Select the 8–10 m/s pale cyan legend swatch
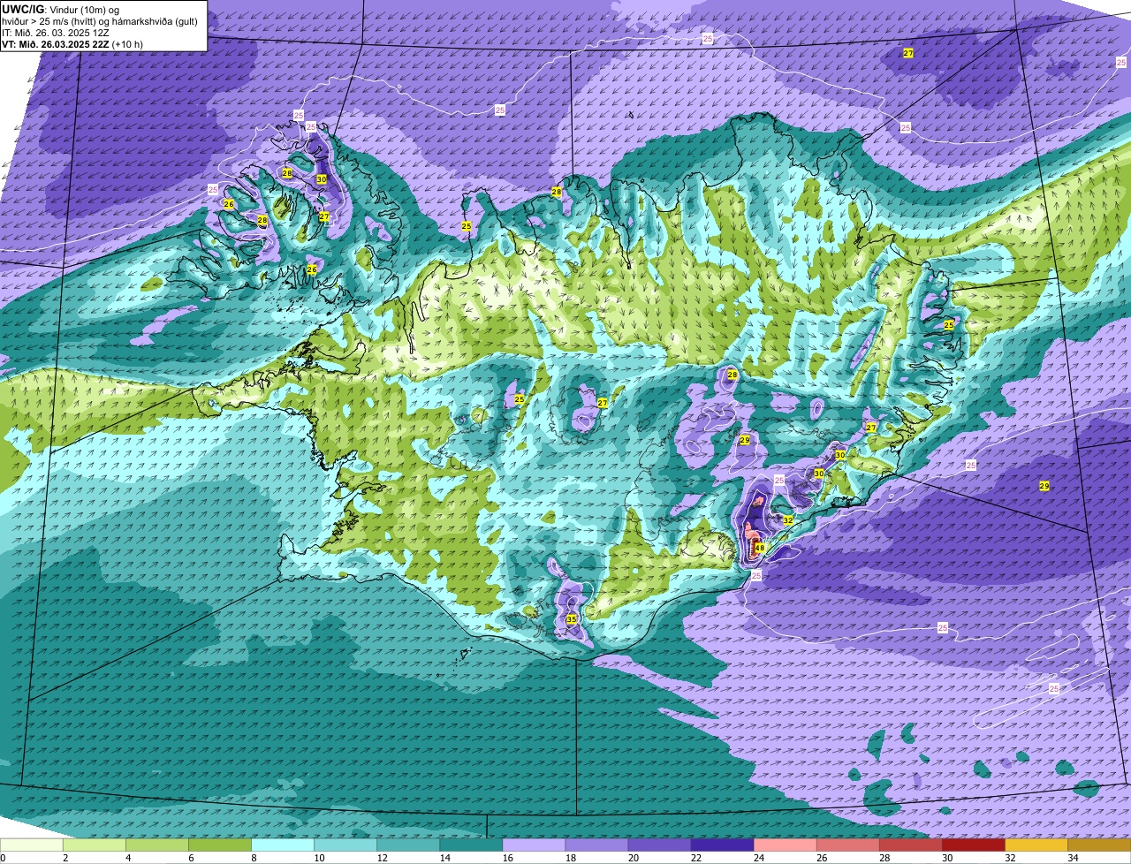 pyautogui.click(x=283, y=845)
